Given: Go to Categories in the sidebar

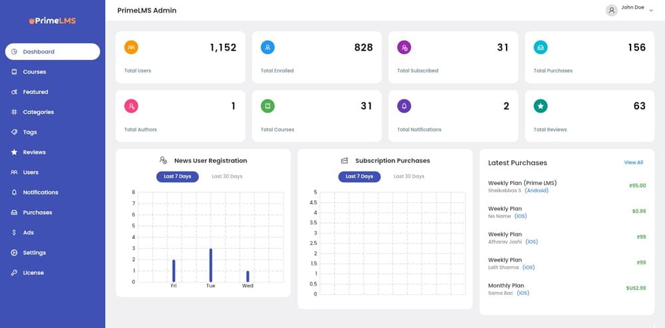Looking at the screenshot, I should click(x=38, y=112).
